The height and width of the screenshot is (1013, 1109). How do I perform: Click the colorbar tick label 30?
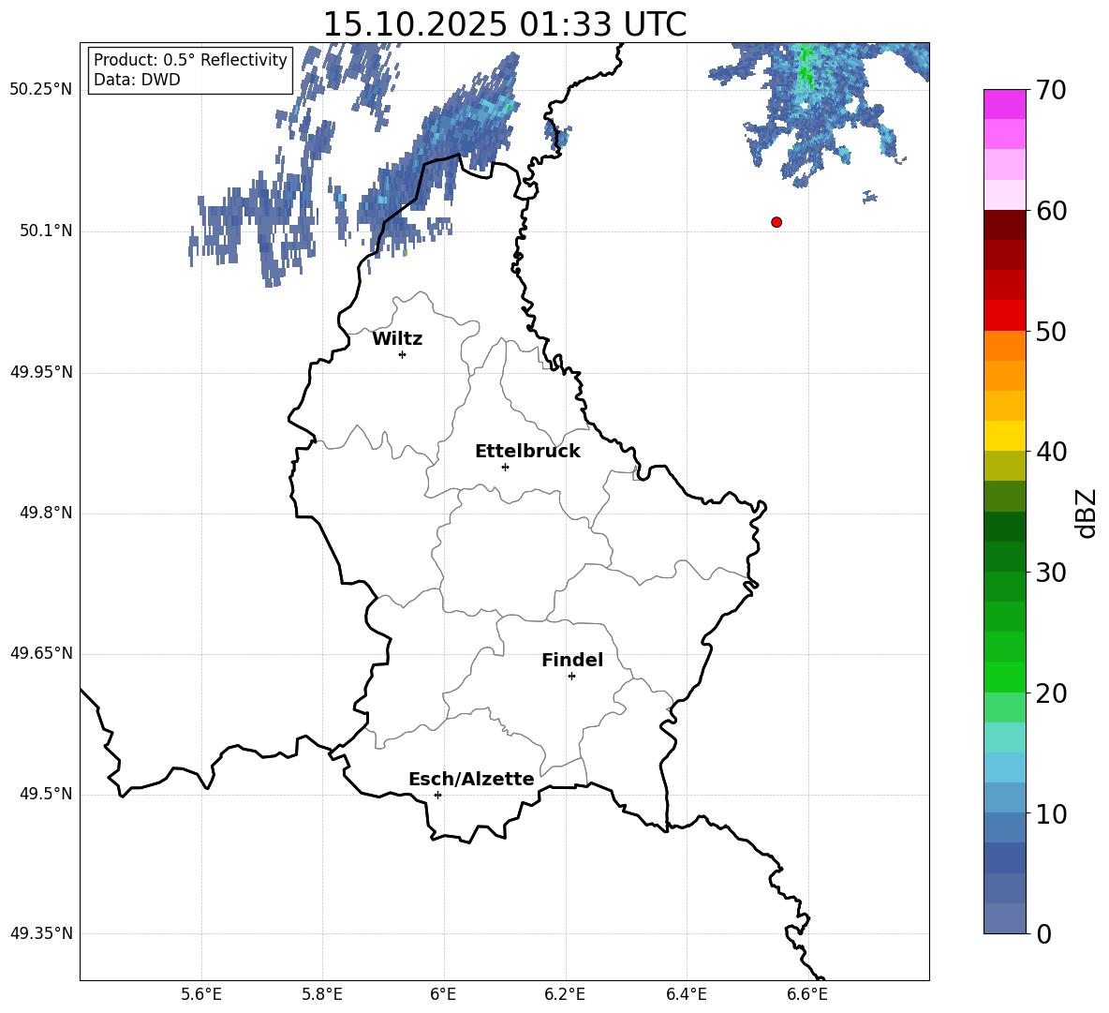click(x=1051, y=573)
